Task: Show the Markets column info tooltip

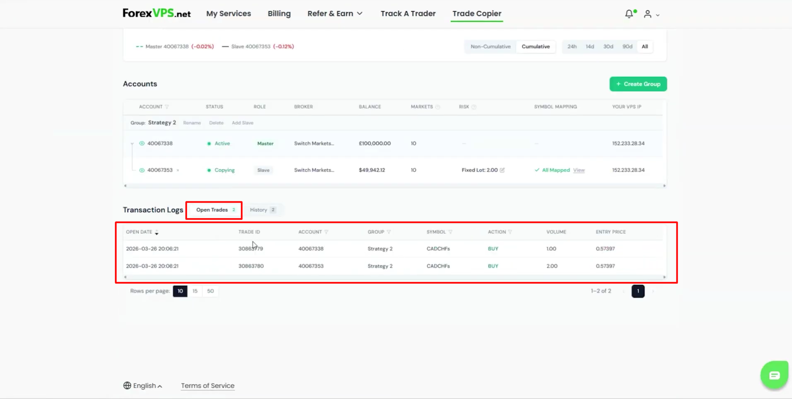Action: pyautogui.click(x=438, y=107)
